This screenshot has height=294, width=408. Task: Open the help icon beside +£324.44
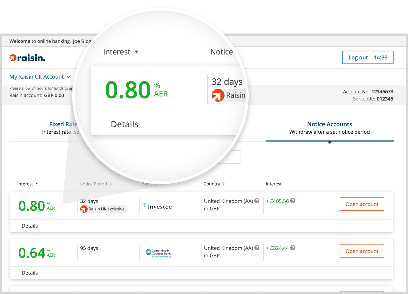(x=293, y=248)
